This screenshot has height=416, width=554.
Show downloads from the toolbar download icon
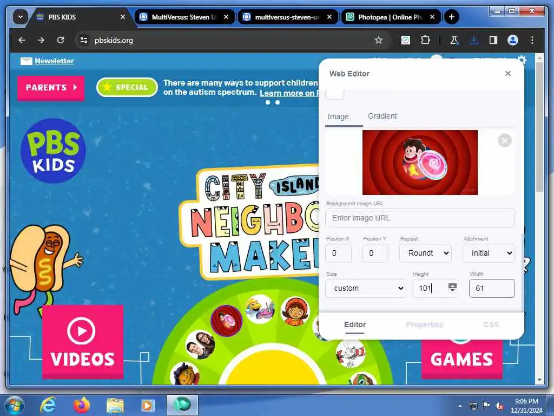[x=474, y=40]
